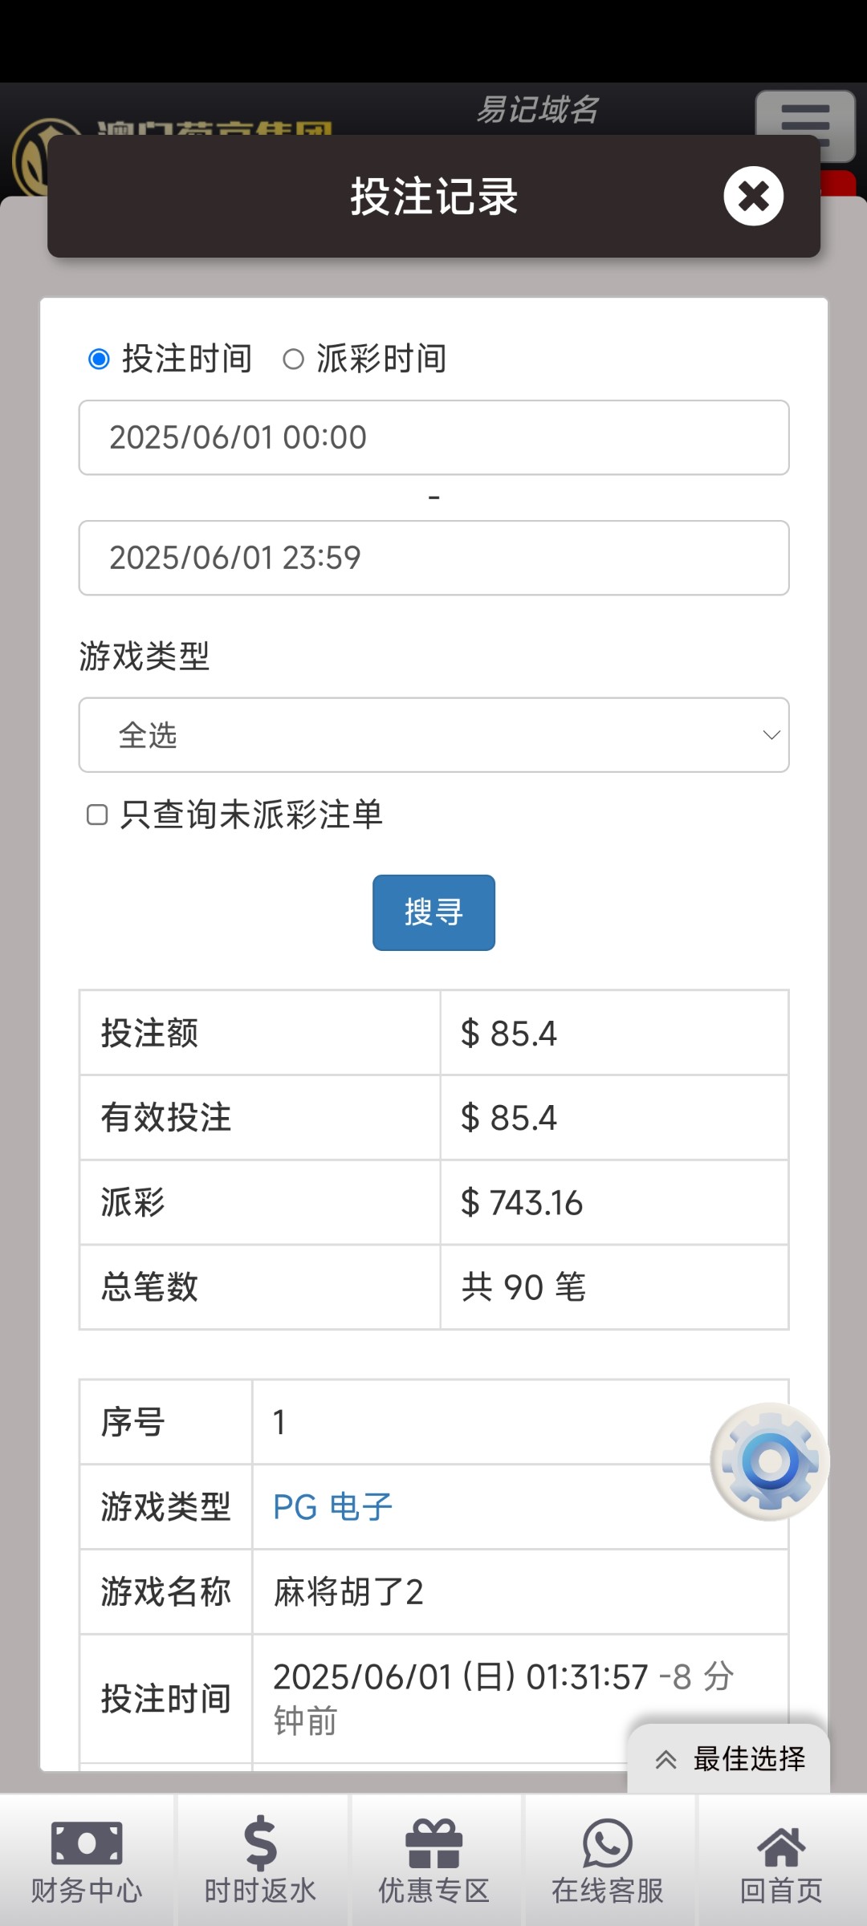867x1926 pixels.
Task: Tap the floating gear settings icon
Action: point(770,1461)
